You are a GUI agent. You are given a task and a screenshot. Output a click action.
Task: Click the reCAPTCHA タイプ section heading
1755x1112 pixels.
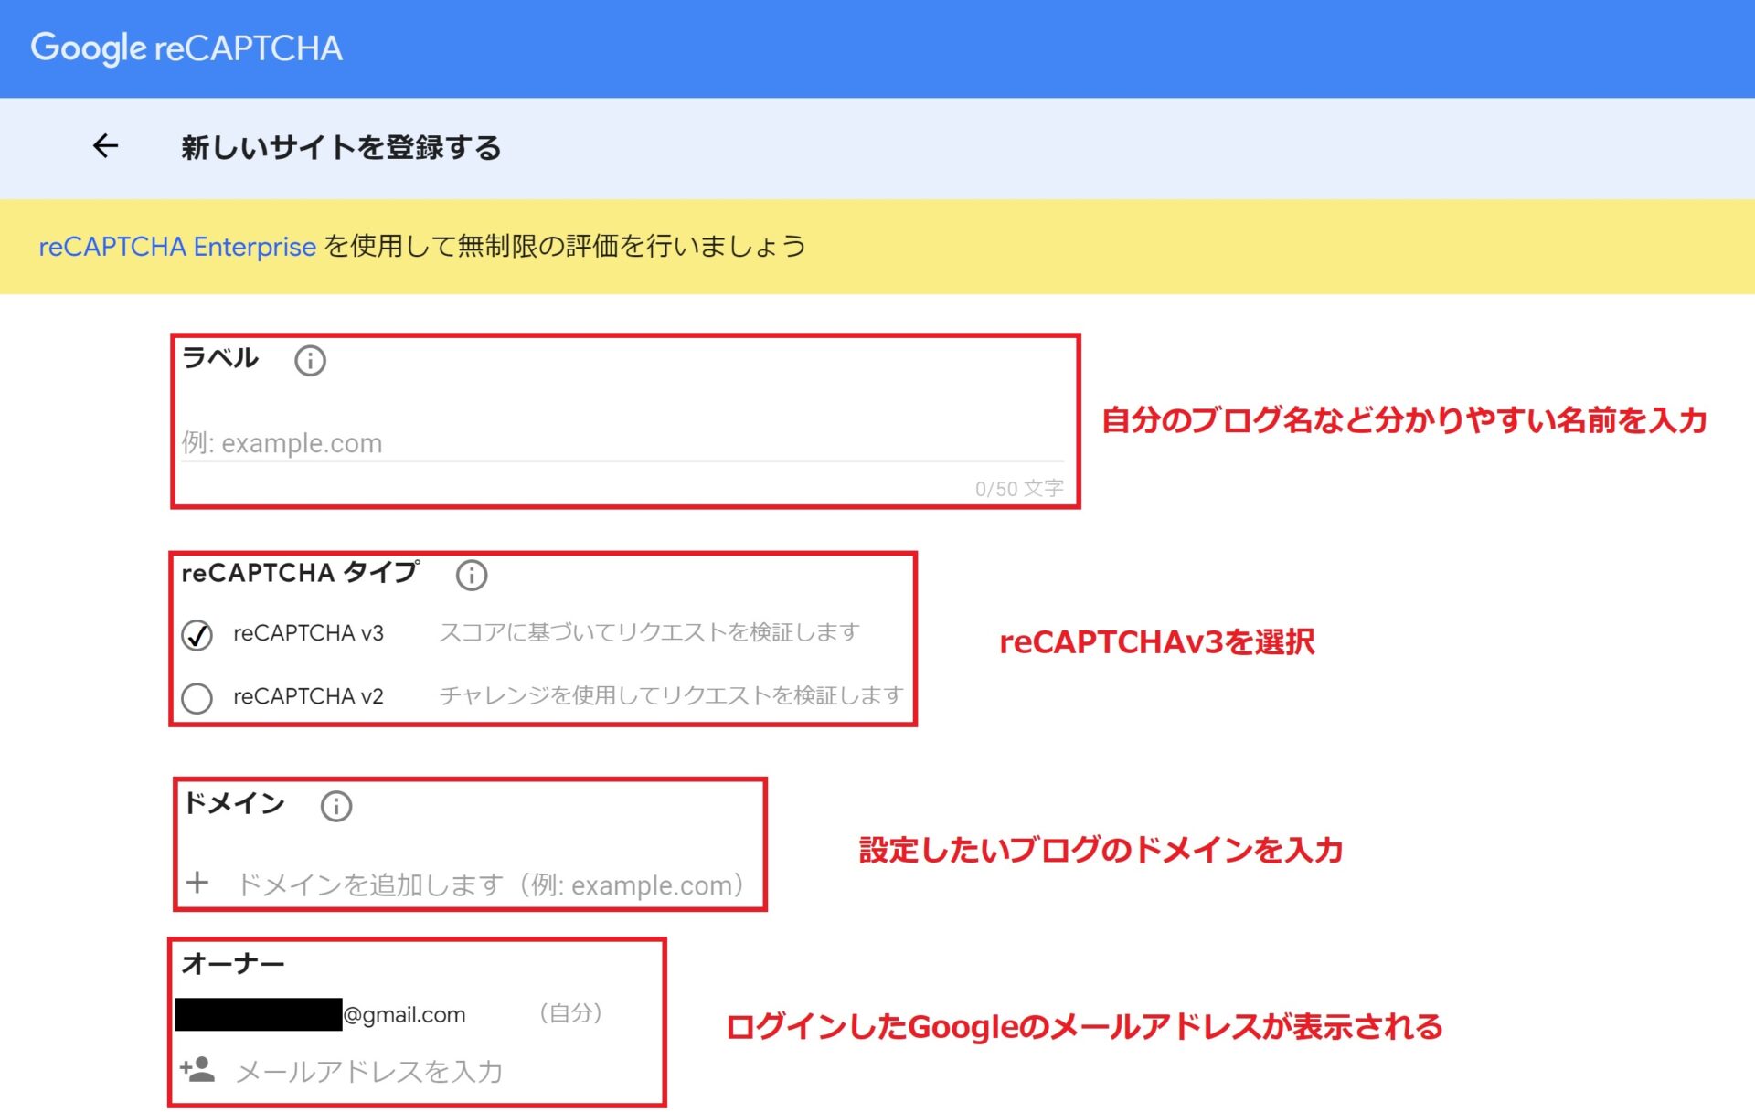(301, 572)
